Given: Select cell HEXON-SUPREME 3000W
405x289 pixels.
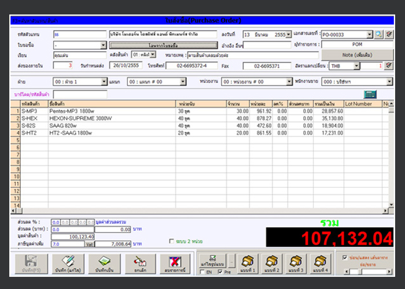Looking at the screenshot, I should (112, 118).
